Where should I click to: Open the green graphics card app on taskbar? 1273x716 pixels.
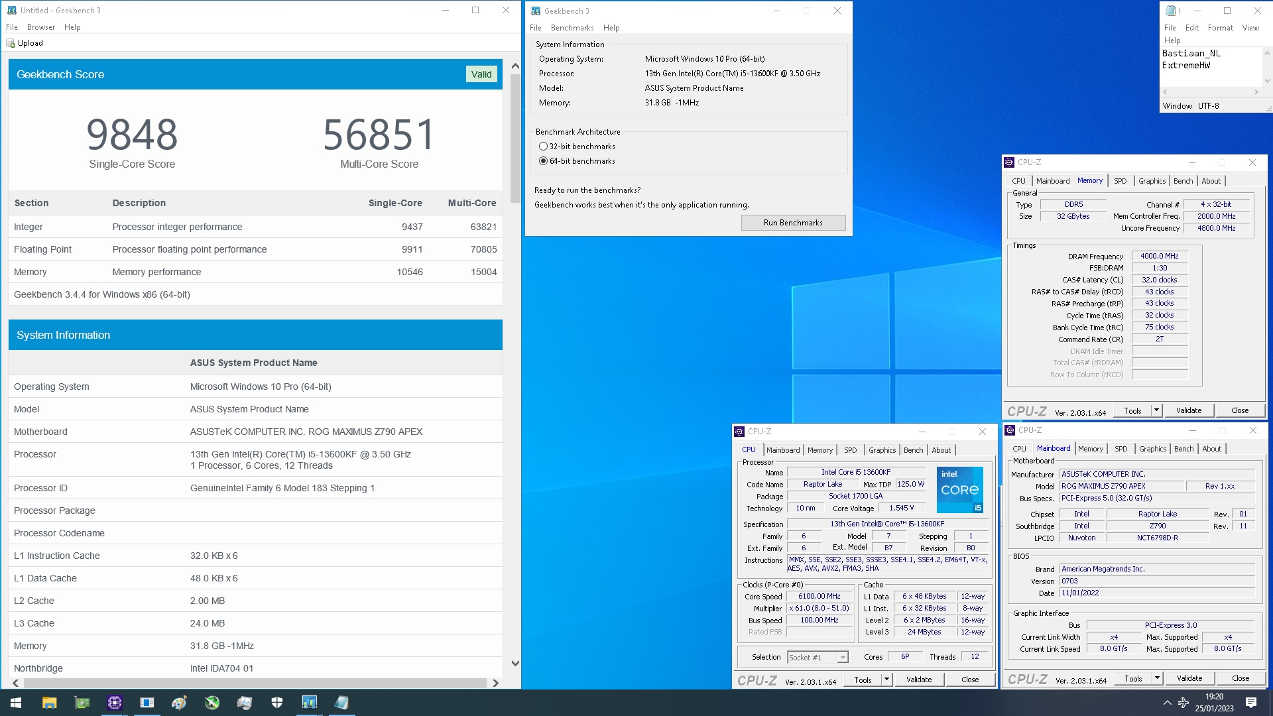coord(82,703)
